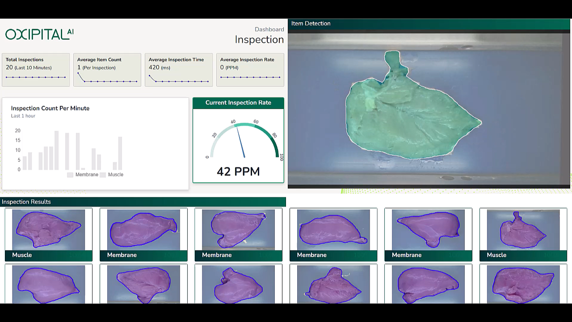Click the Oxipital AI logo
This screenshot has width=572, height=322.
pos(39,34)
